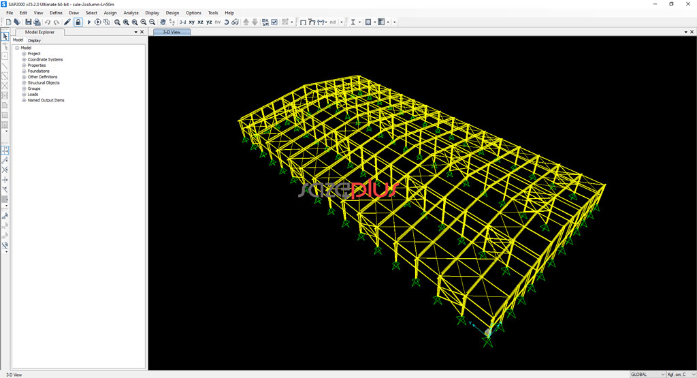Click the Move Up in List arrow
The width and height of the screenshot is (697, 378).
coord(246,22)
